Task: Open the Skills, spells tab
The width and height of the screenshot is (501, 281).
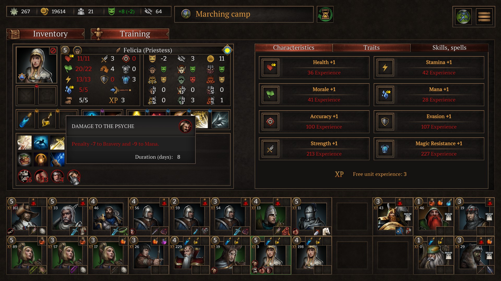Action: (x=449, y=48)
